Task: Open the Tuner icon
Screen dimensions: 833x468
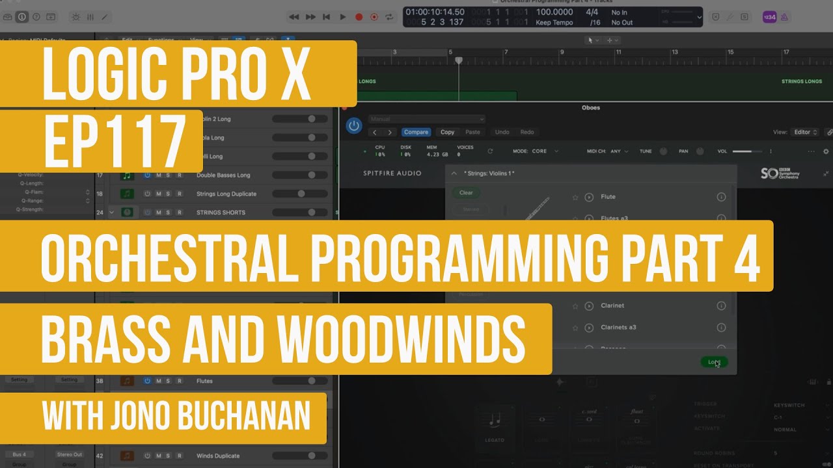Action: click(731, 17)
